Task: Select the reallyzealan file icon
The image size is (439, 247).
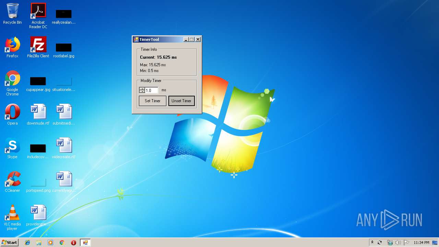Action: coord(64,16)
